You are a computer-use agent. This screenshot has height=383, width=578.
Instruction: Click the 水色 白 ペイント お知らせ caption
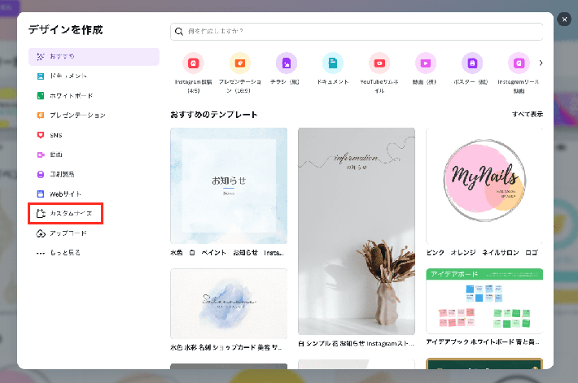click(227, 253)
